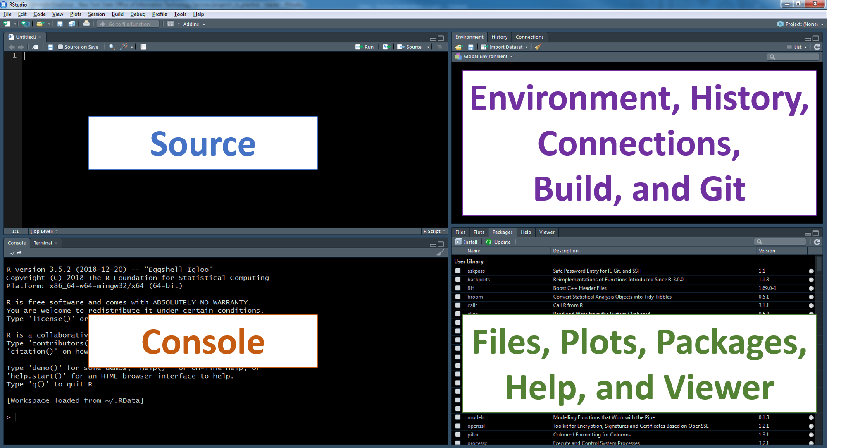Load workspace icon in Environment pane
841x448 pixels.
point(459,47)
